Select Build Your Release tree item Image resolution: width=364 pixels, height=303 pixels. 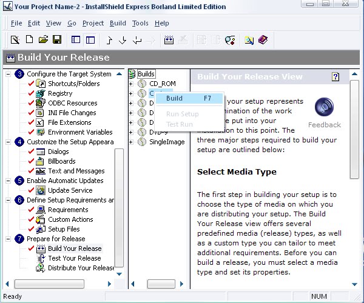pos(75,248)
